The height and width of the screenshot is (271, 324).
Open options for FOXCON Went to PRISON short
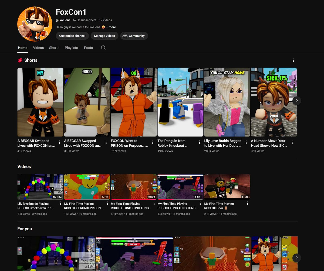pyautogui.click(x=153, y=142)
